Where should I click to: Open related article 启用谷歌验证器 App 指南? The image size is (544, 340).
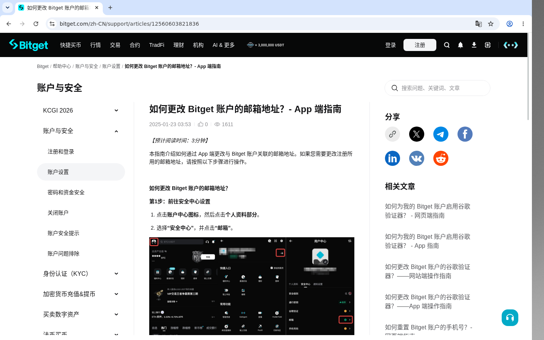pyautogui.click(x=428, y=241)
